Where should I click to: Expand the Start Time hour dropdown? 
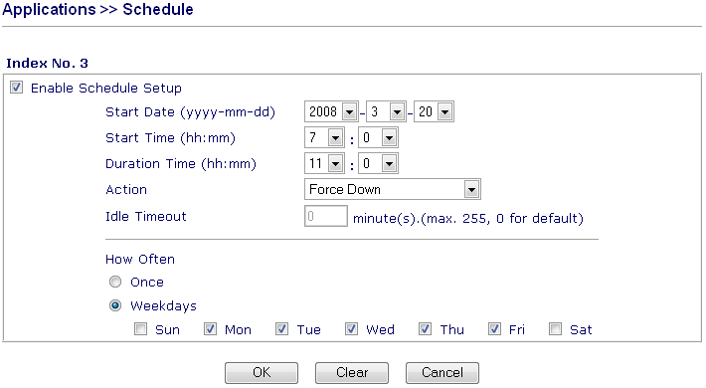[324, 138]
